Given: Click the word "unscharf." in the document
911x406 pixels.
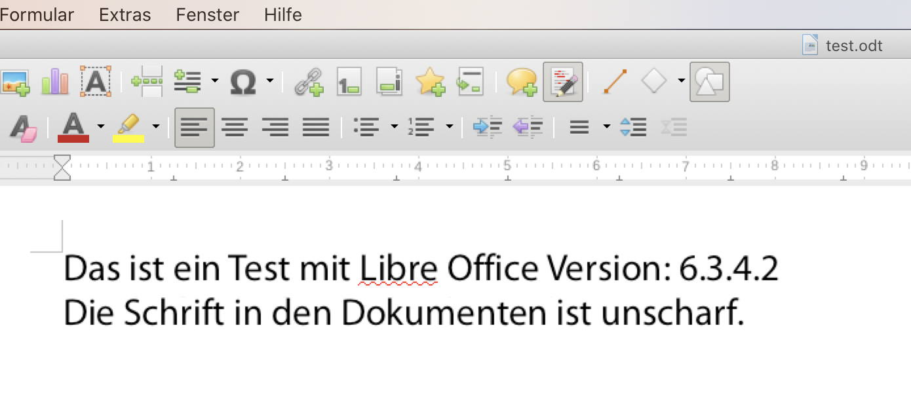Looking at the screenshot, I should (x=673, y=314).
